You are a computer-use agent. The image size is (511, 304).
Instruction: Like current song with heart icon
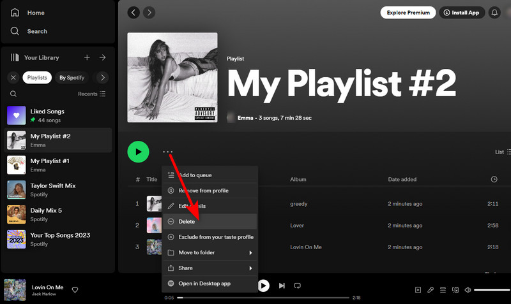coord(75,290)
